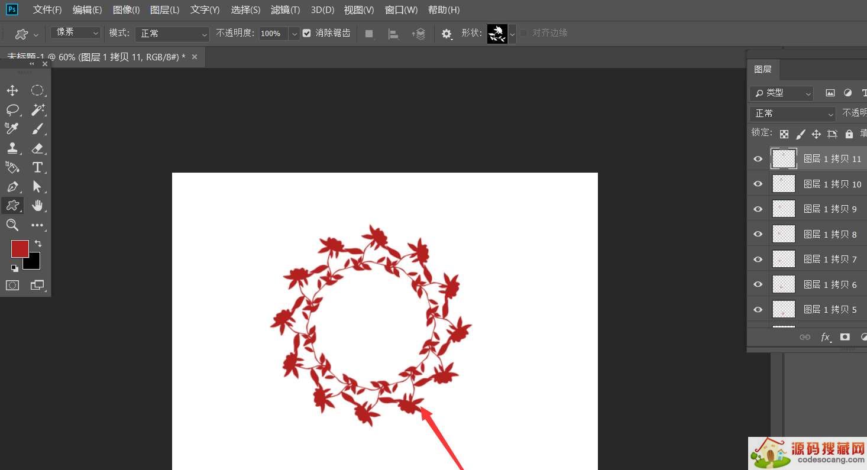
Task: Hide layer 图层 1 拷贝 10
Action: tap(758, 184)
